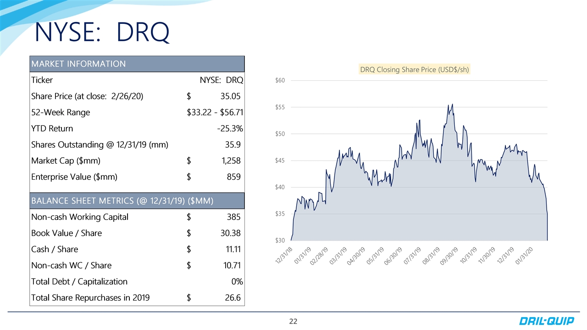Viewport: 587px width, 330px height.
Task: Click the working capital value "385"
Action: click(x=233, y=217)
